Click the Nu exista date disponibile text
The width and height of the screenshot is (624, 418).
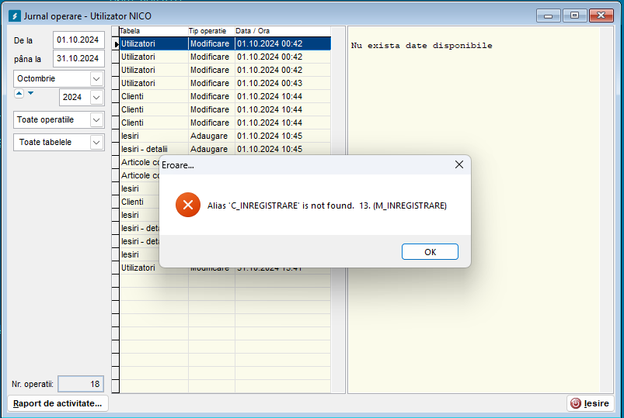tap(421, 46)
